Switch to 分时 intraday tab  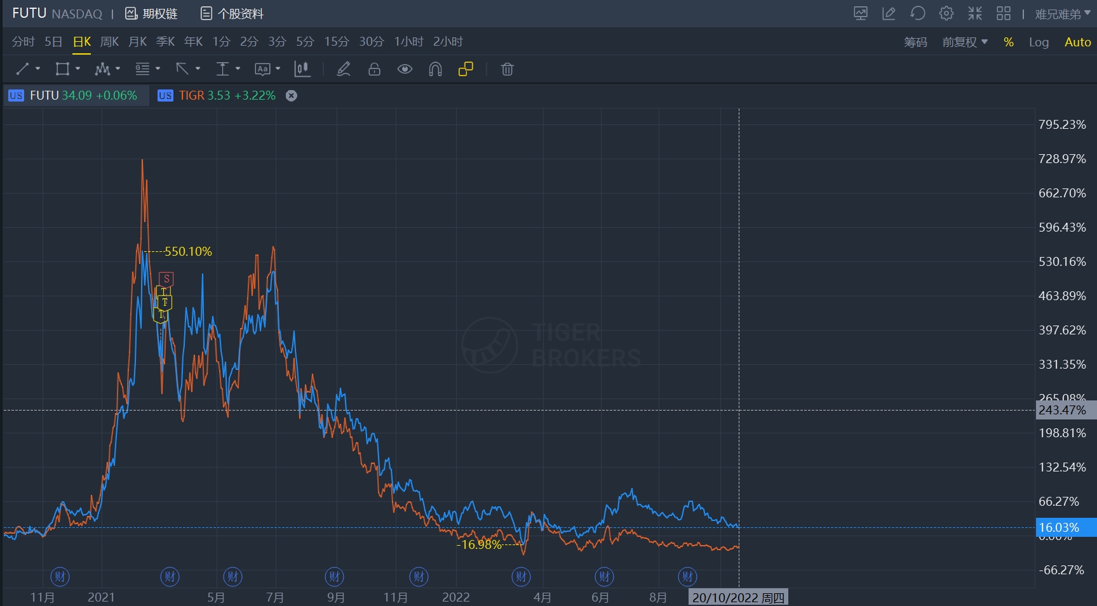point(24,42)
